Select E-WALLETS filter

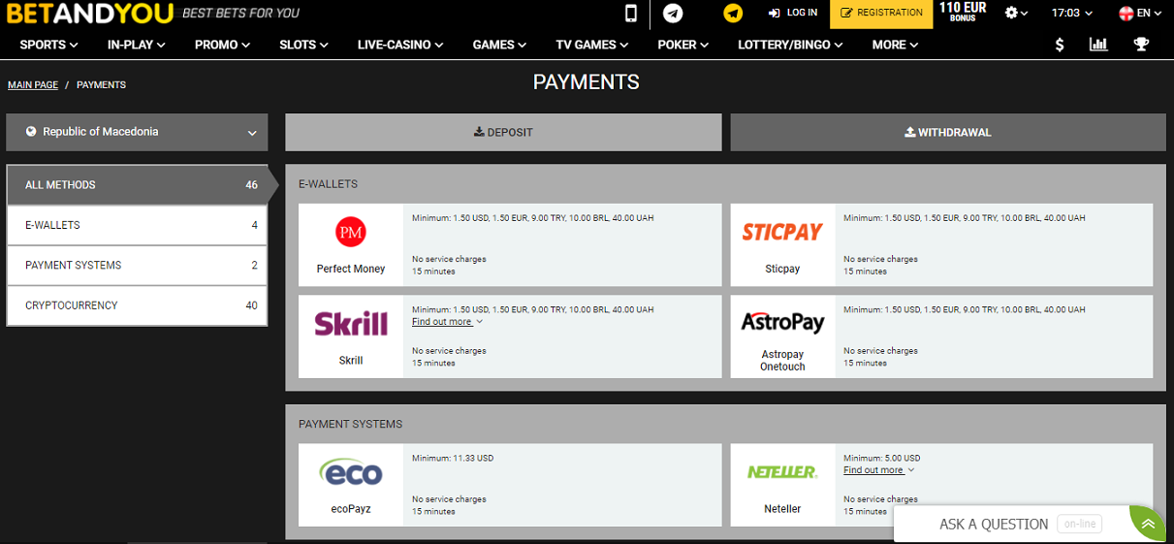point(137,225)
